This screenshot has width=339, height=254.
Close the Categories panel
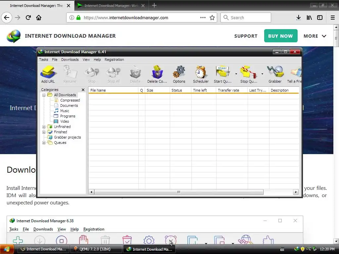[x=83, y=90]
